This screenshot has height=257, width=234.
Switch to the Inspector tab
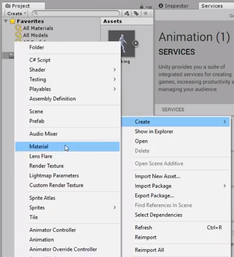pos(174,6)
